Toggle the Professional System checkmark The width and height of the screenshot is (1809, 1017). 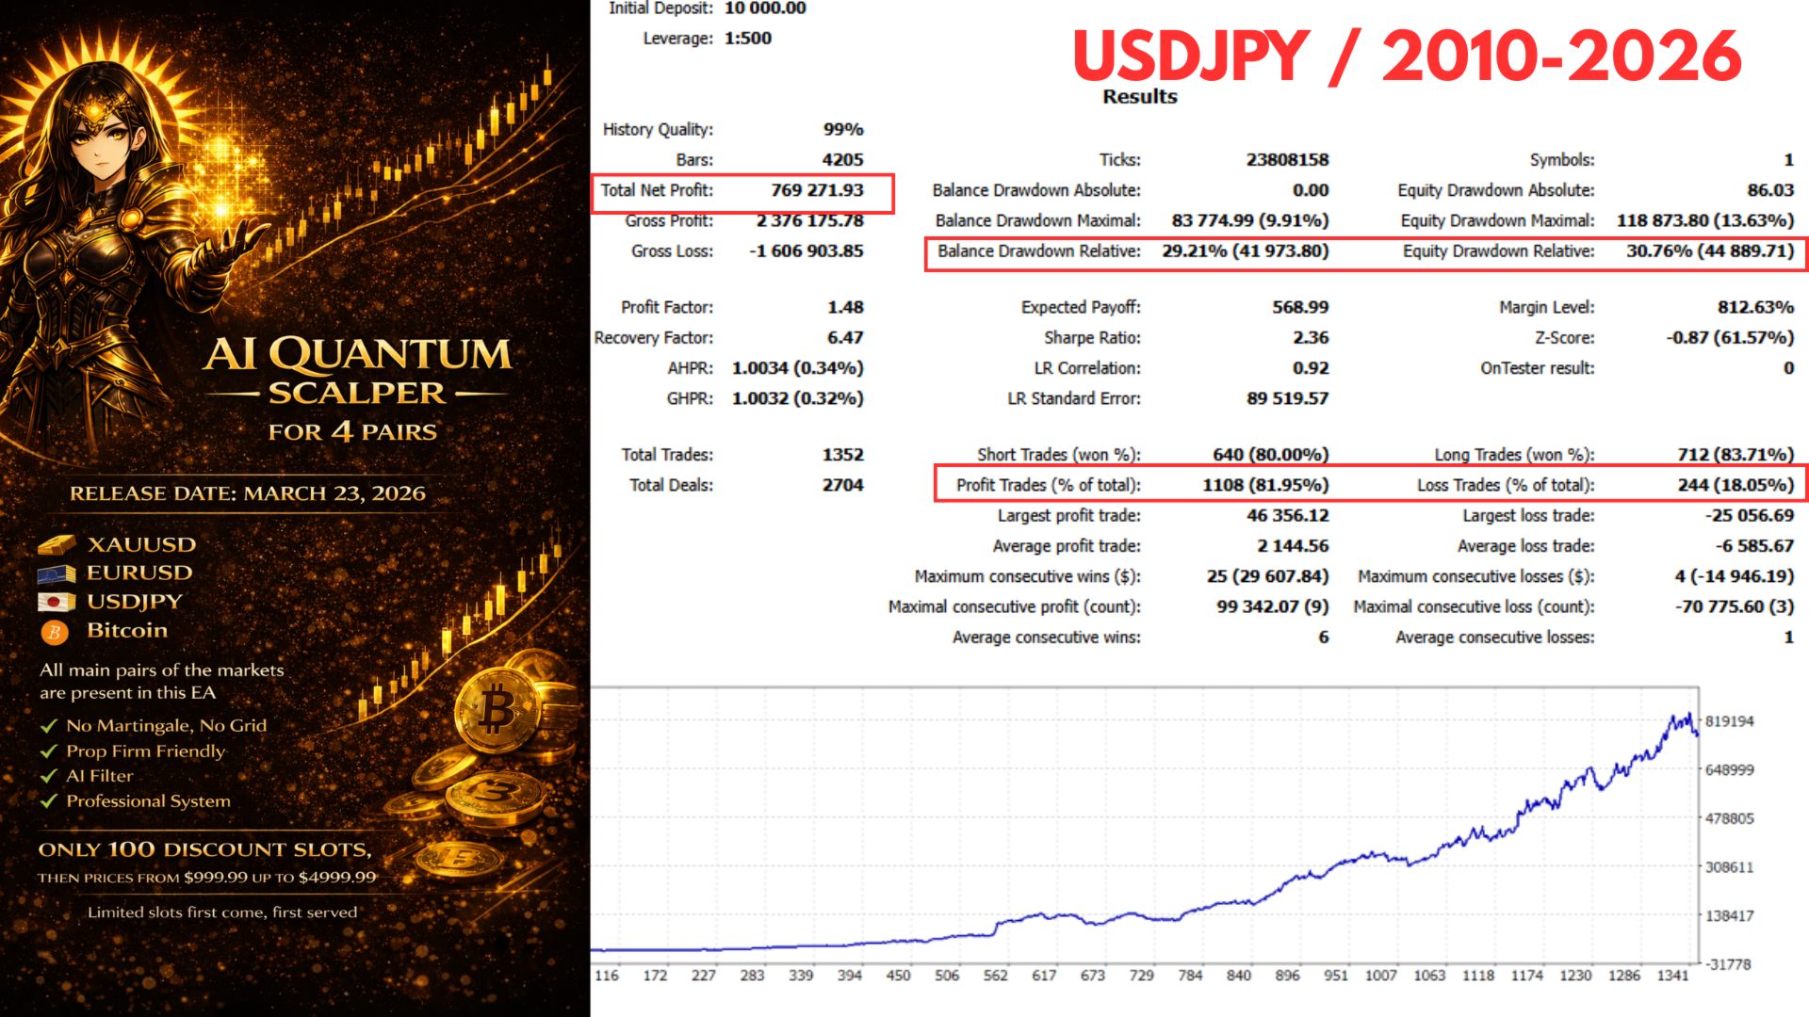pos(49,800)
